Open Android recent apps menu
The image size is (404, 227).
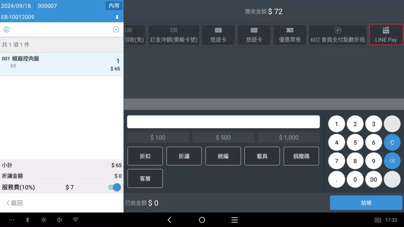tap(234, 220)
